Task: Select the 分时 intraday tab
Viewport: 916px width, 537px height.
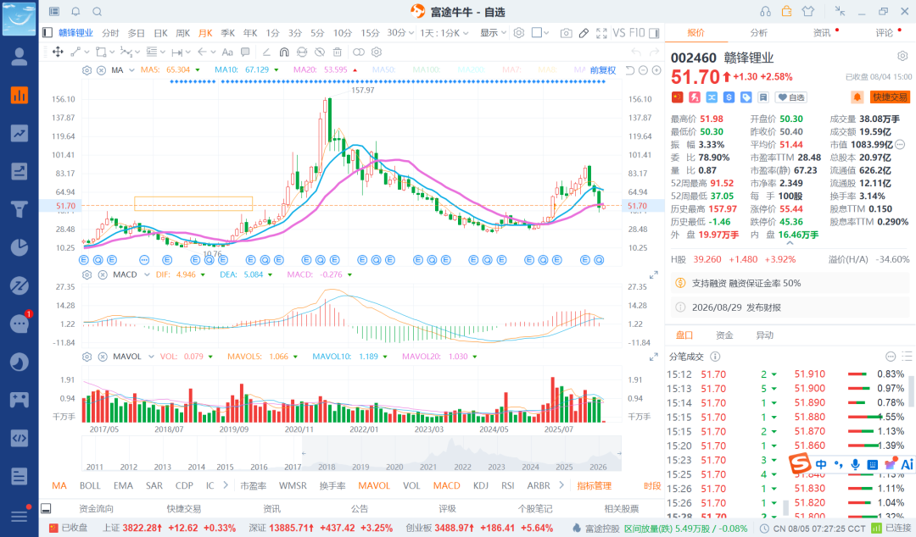Action: (x=110, y=33)
